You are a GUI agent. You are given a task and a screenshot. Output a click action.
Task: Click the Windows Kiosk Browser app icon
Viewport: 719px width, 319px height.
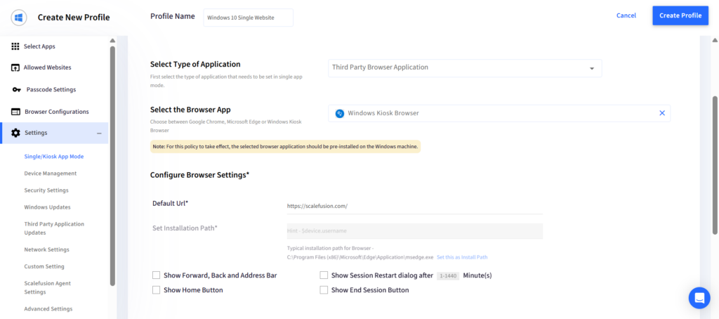(x=340, y=113)
